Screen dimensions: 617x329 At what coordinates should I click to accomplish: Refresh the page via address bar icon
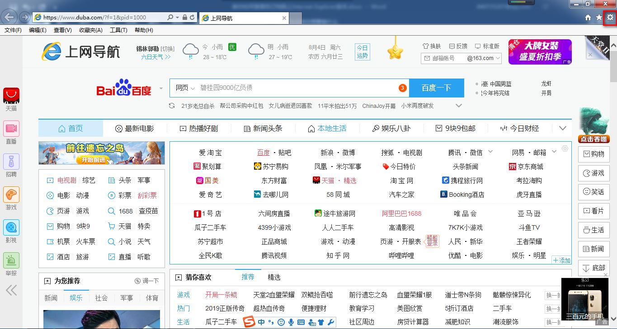(192, 17)
